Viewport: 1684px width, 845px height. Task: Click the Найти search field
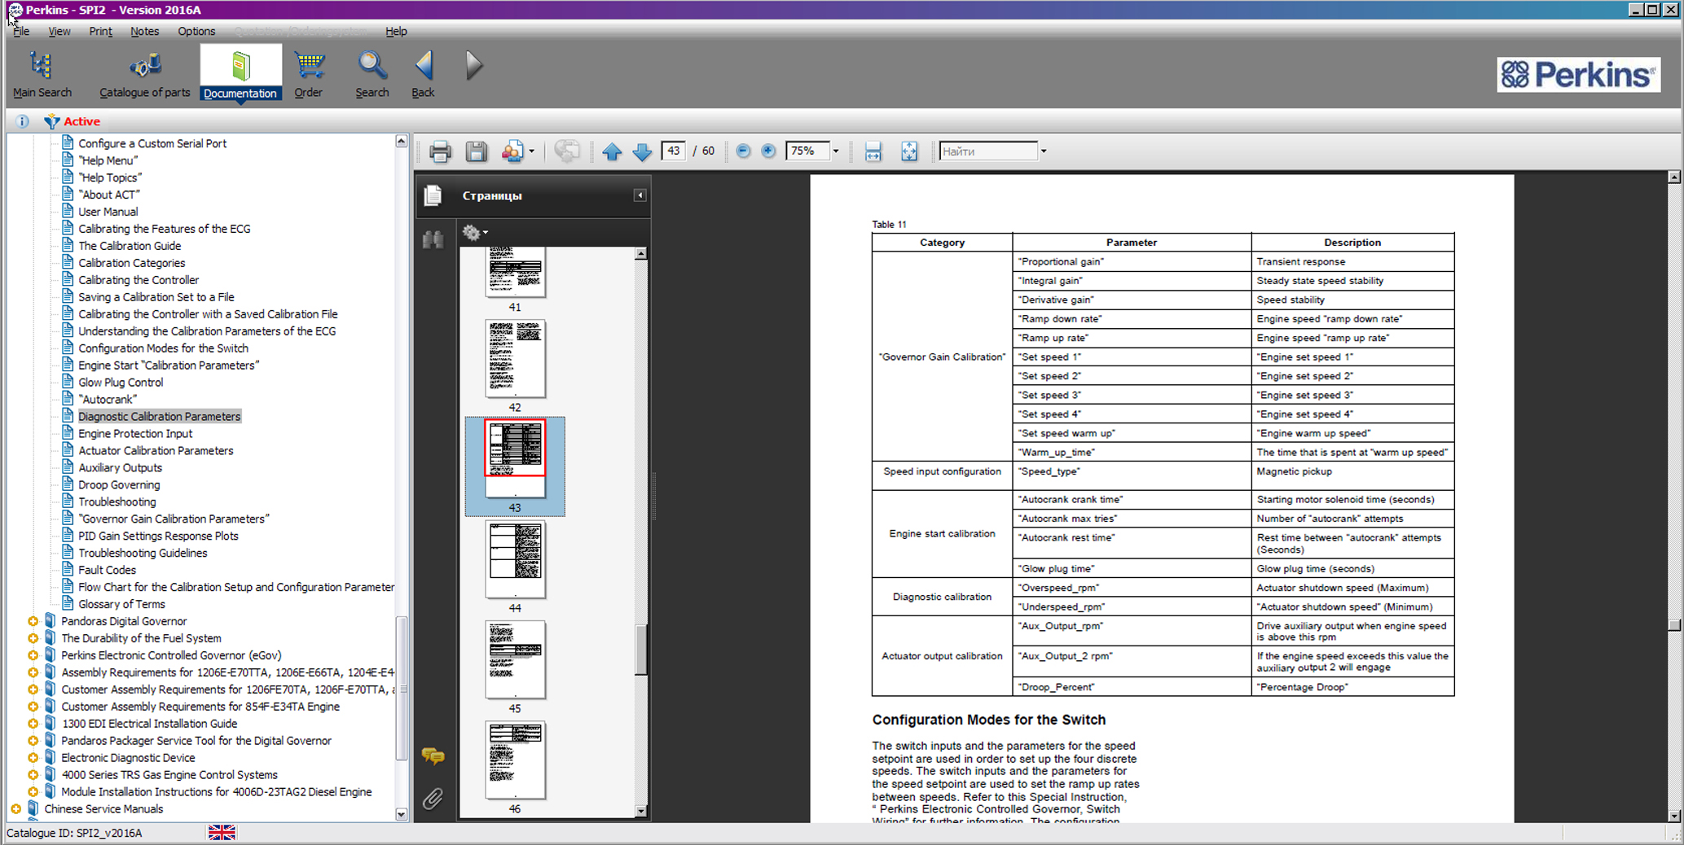tap(987, 151)
